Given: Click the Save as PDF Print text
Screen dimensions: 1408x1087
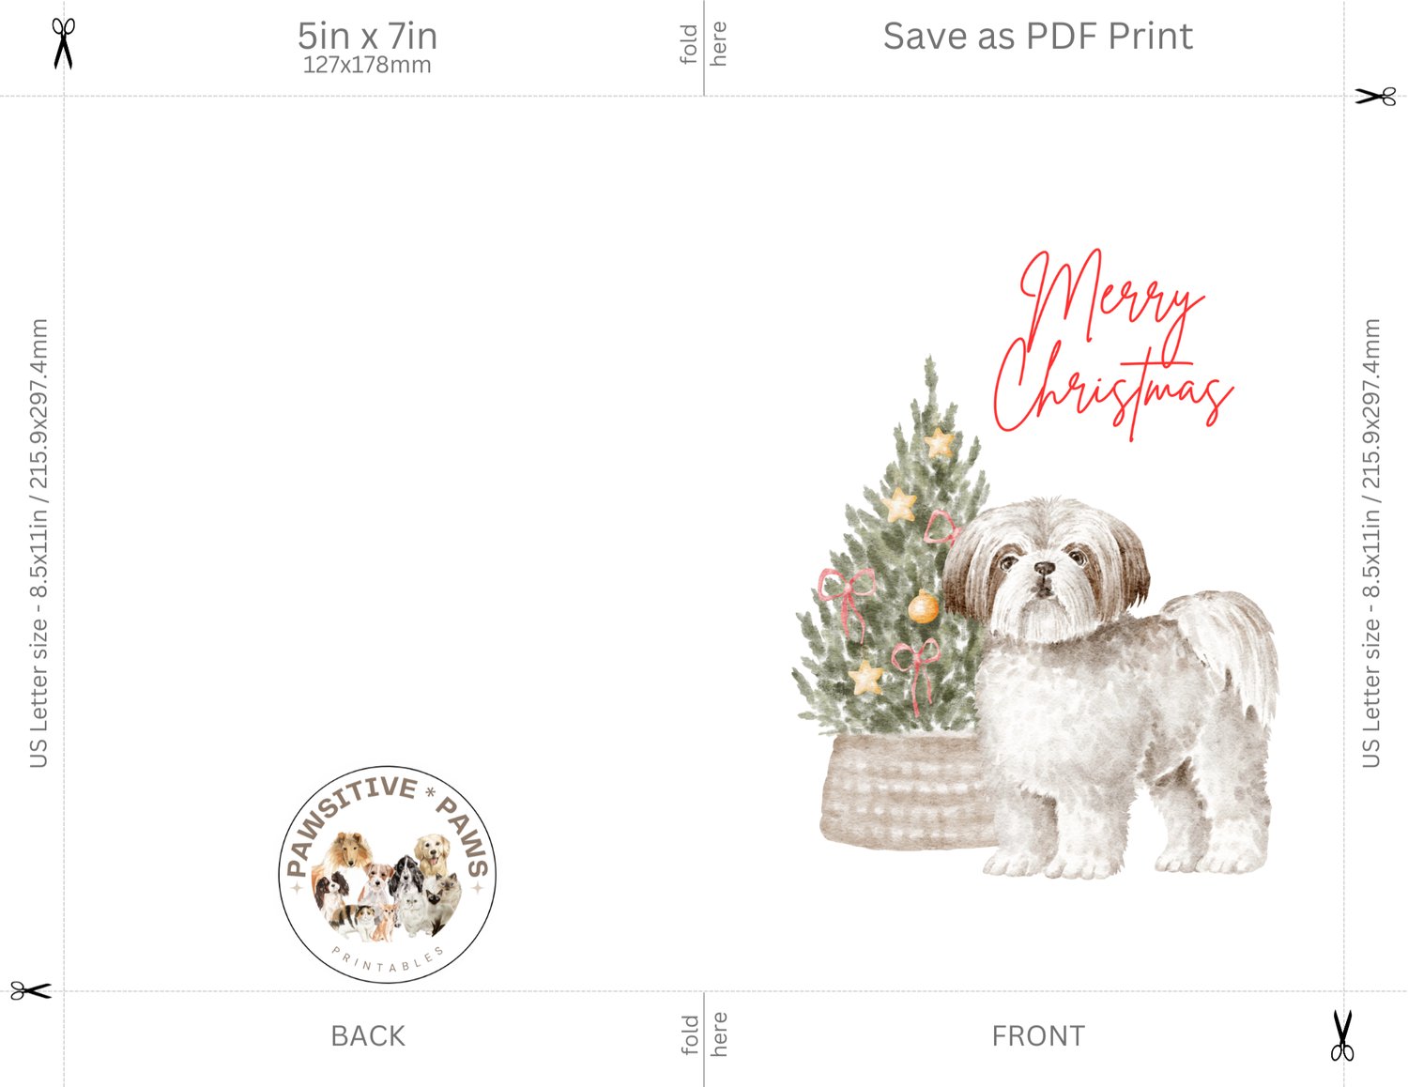Looking at the screenshot, I should pos(1037,37).
